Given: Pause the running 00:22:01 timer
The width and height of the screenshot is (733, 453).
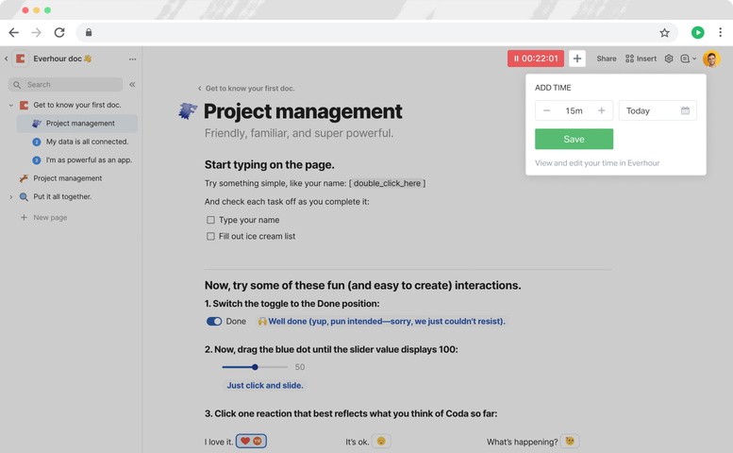Looking at the screenshot, I should click(x=536, y=59).
